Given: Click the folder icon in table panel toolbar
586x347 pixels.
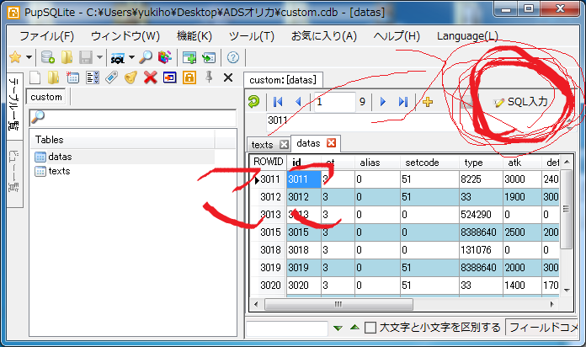Looking at the screenshot, I should pyautogui.click(x=53, y=77).
